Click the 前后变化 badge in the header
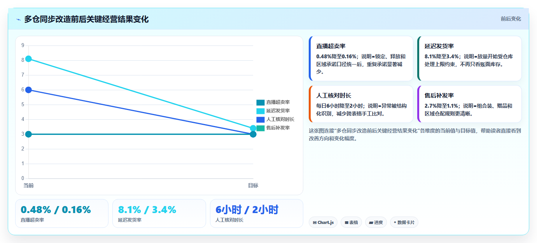This screenshot has height=243, width=537. [511, 19]
